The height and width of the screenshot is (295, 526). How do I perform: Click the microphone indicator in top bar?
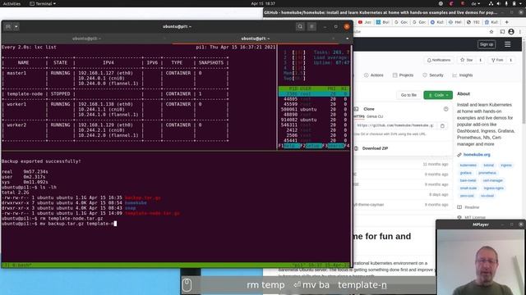506,3
